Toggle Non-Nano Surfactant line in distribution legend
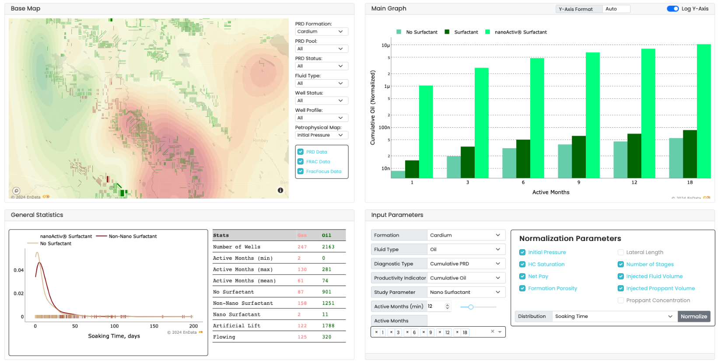This screenshot has height=363, width=721. click(x=126, y=236)
